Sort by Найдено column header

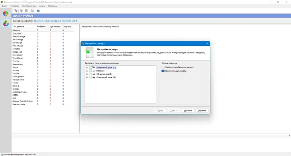pos(42,26)
